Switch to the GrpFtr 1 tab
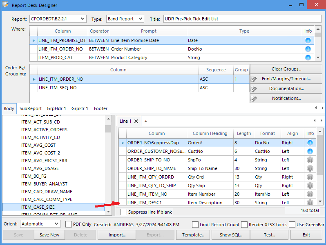The height and width of the screenshot is (245, 326). click(x=80, y=108)
